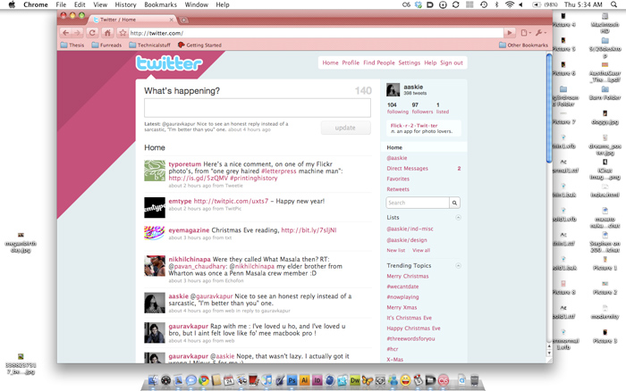Click the Sign out link
The height and width of the screenshot is (391, 626).
pos(452,63)
